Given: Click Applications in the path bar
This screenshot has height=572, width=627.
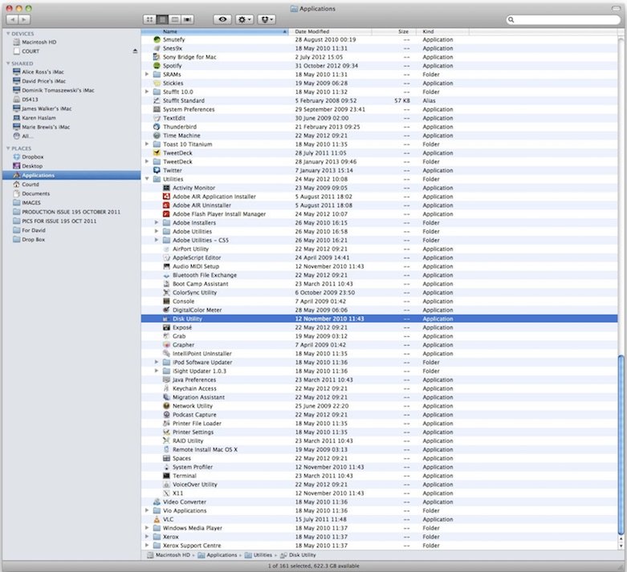Looking at the screenshot, I should 218,555.
